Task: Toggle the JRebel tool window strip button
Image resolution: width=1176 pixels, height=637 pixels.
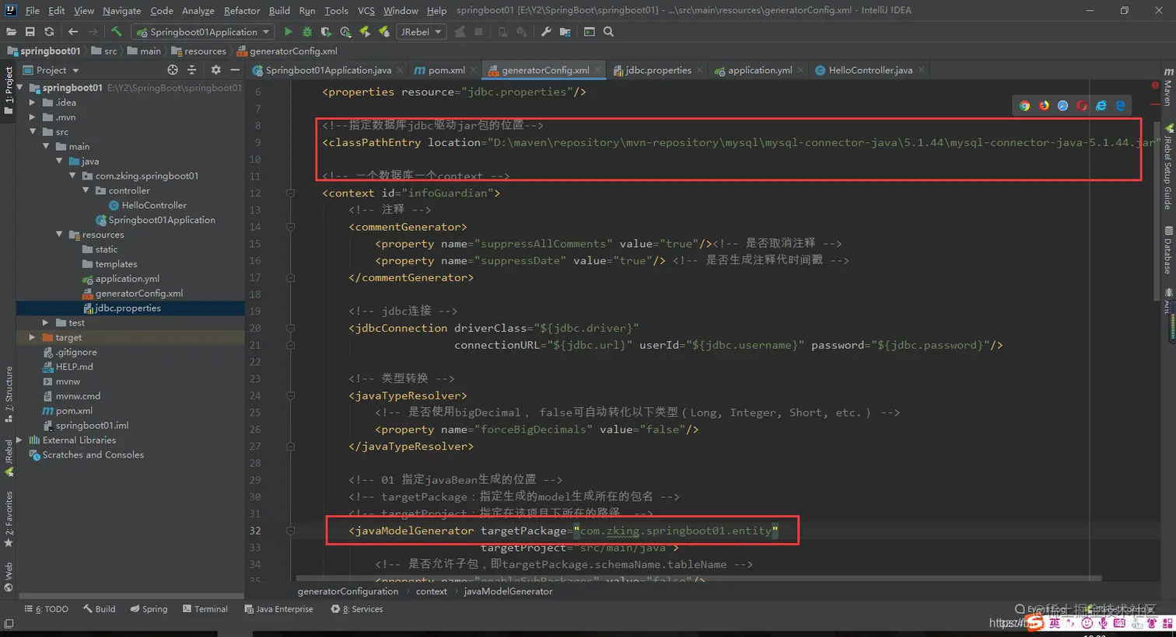Action: tap(9, 458)
